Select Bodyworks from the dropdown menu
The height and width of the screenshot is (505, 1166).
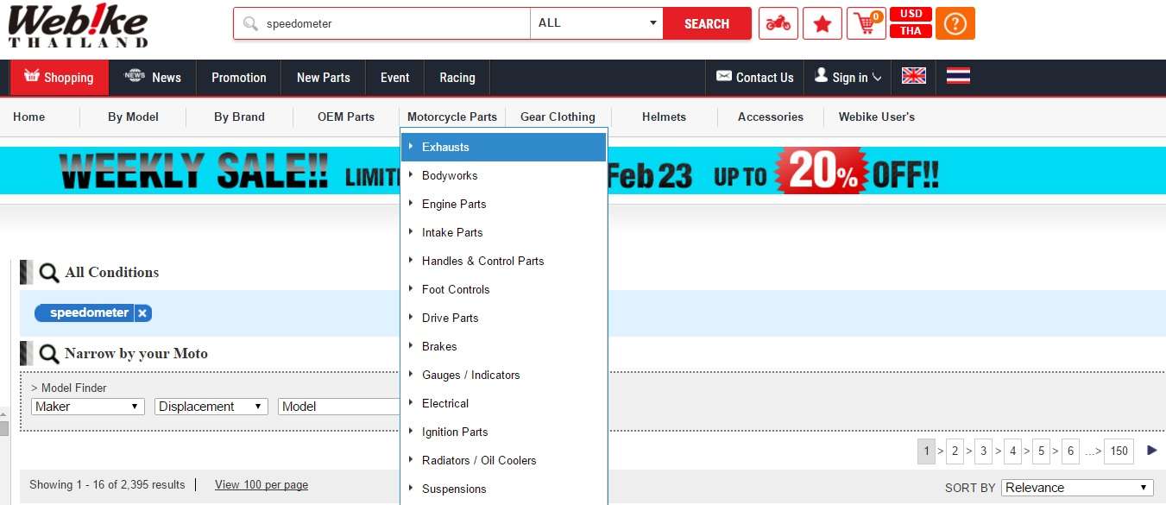coord(504,175)
